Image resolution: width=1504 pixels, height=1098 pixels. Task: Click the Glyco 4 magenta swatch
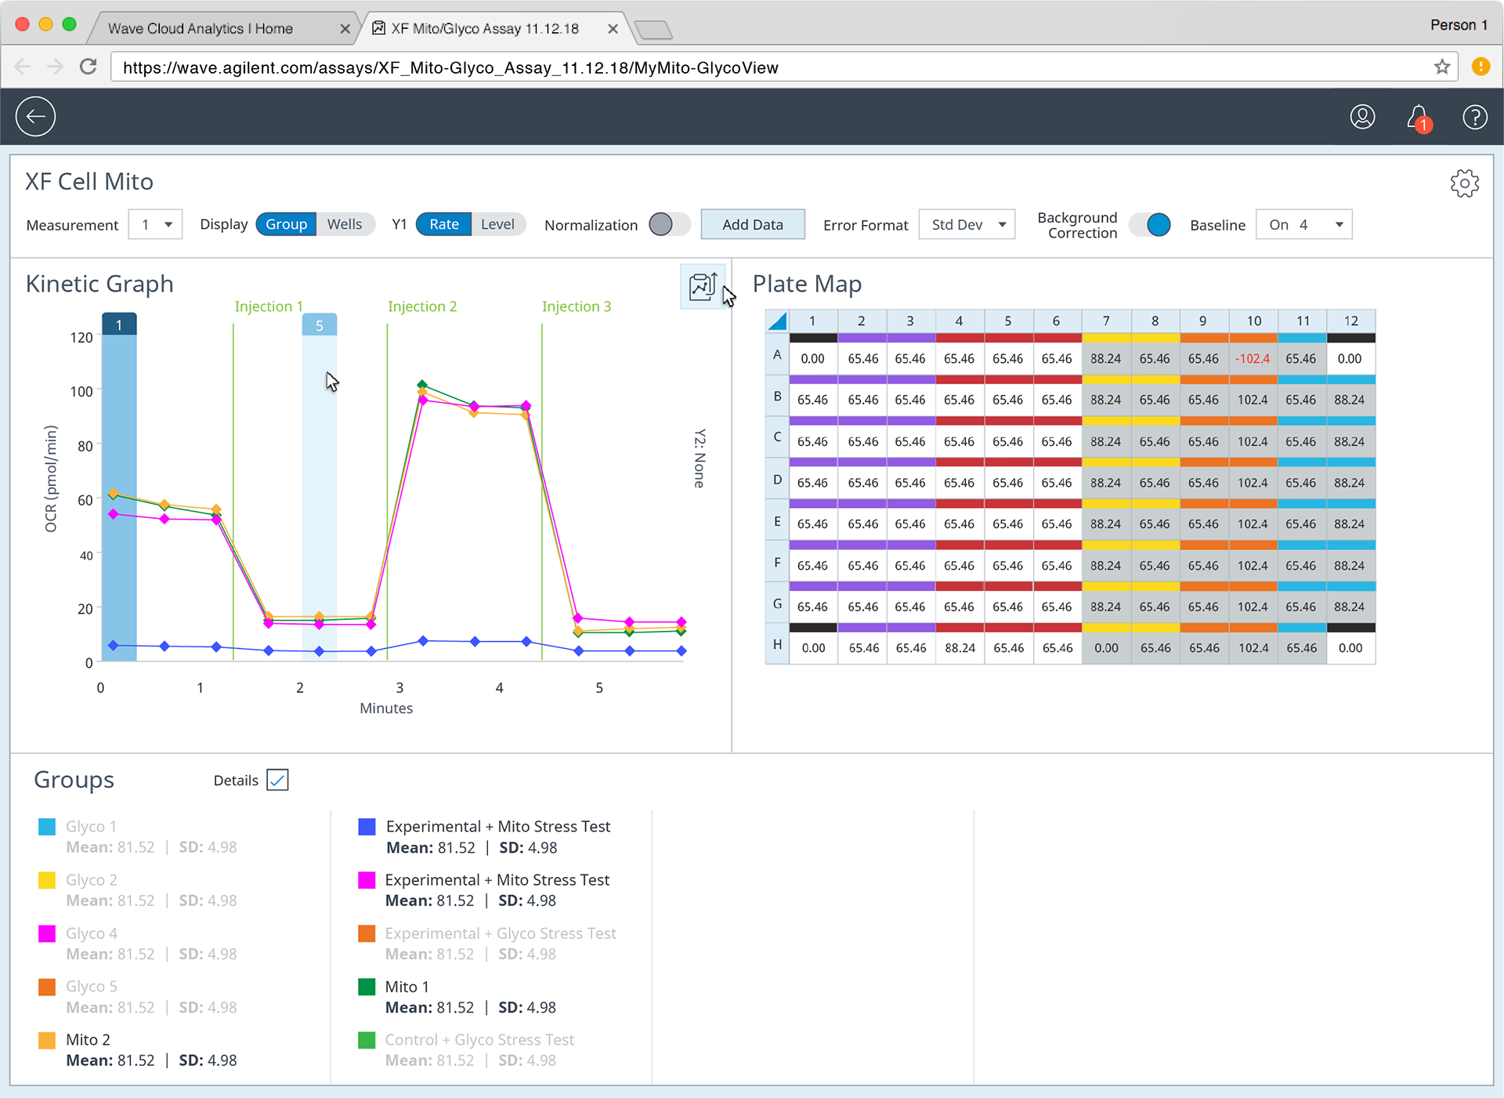click(x=47, y=933)
